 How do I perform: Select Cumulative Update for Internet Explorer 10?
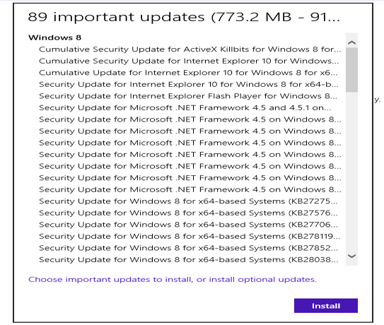click(x=188, y=73)
